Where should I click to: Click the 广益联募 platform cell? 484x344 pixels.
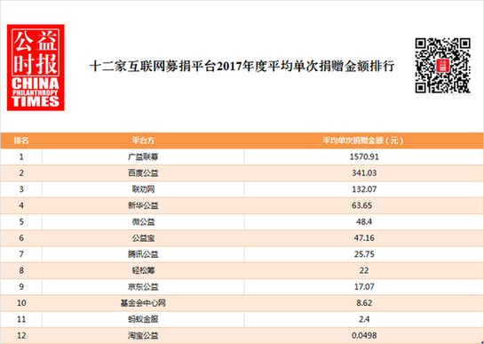click(x=143, y=157)
